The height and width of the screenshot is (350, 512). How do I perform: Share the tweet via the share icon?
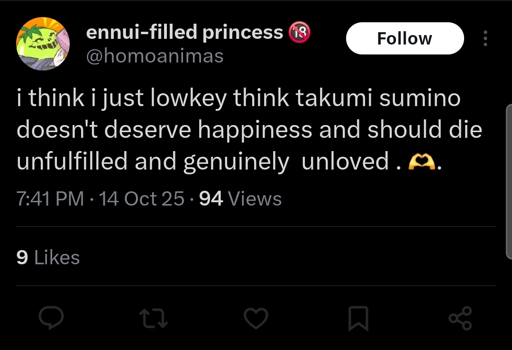pos(460,318)
